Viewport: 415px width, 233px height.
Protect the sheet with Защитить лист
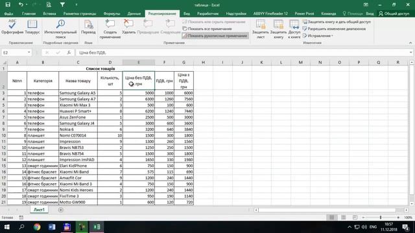click(x=261, y=29)
